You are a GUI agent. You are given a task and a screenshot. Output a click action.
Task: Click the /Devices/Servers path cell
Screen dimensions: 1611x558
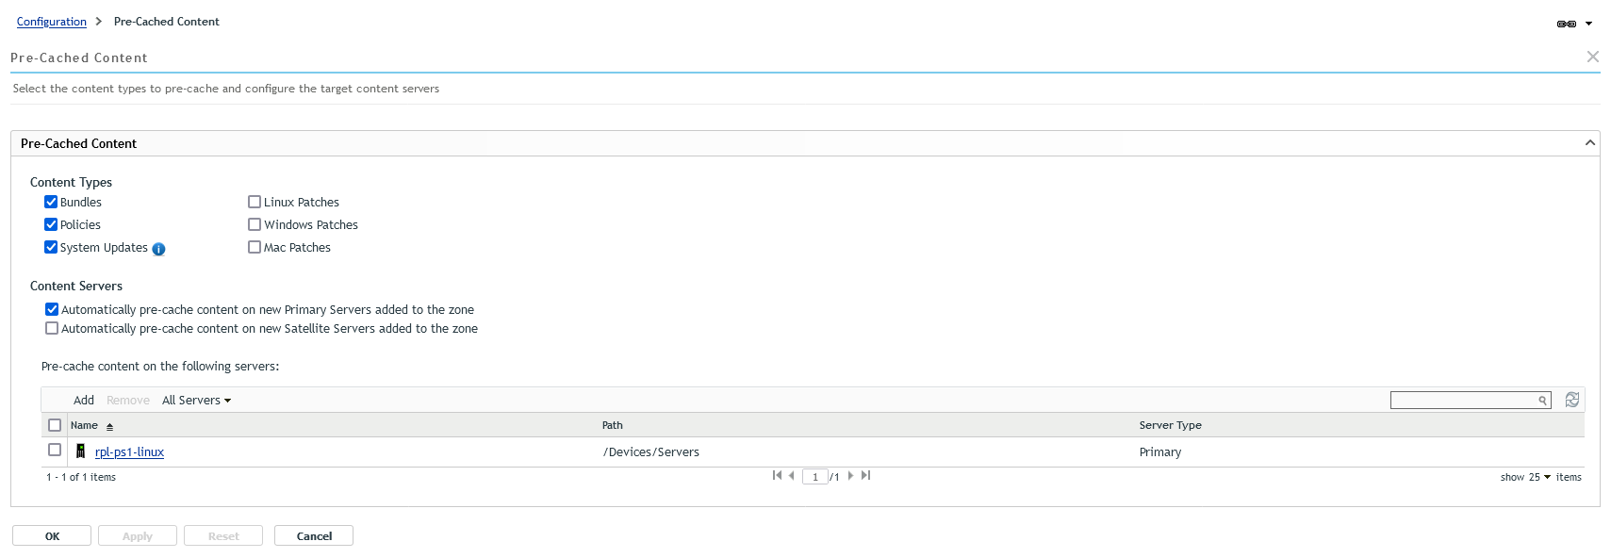[651, 451]
